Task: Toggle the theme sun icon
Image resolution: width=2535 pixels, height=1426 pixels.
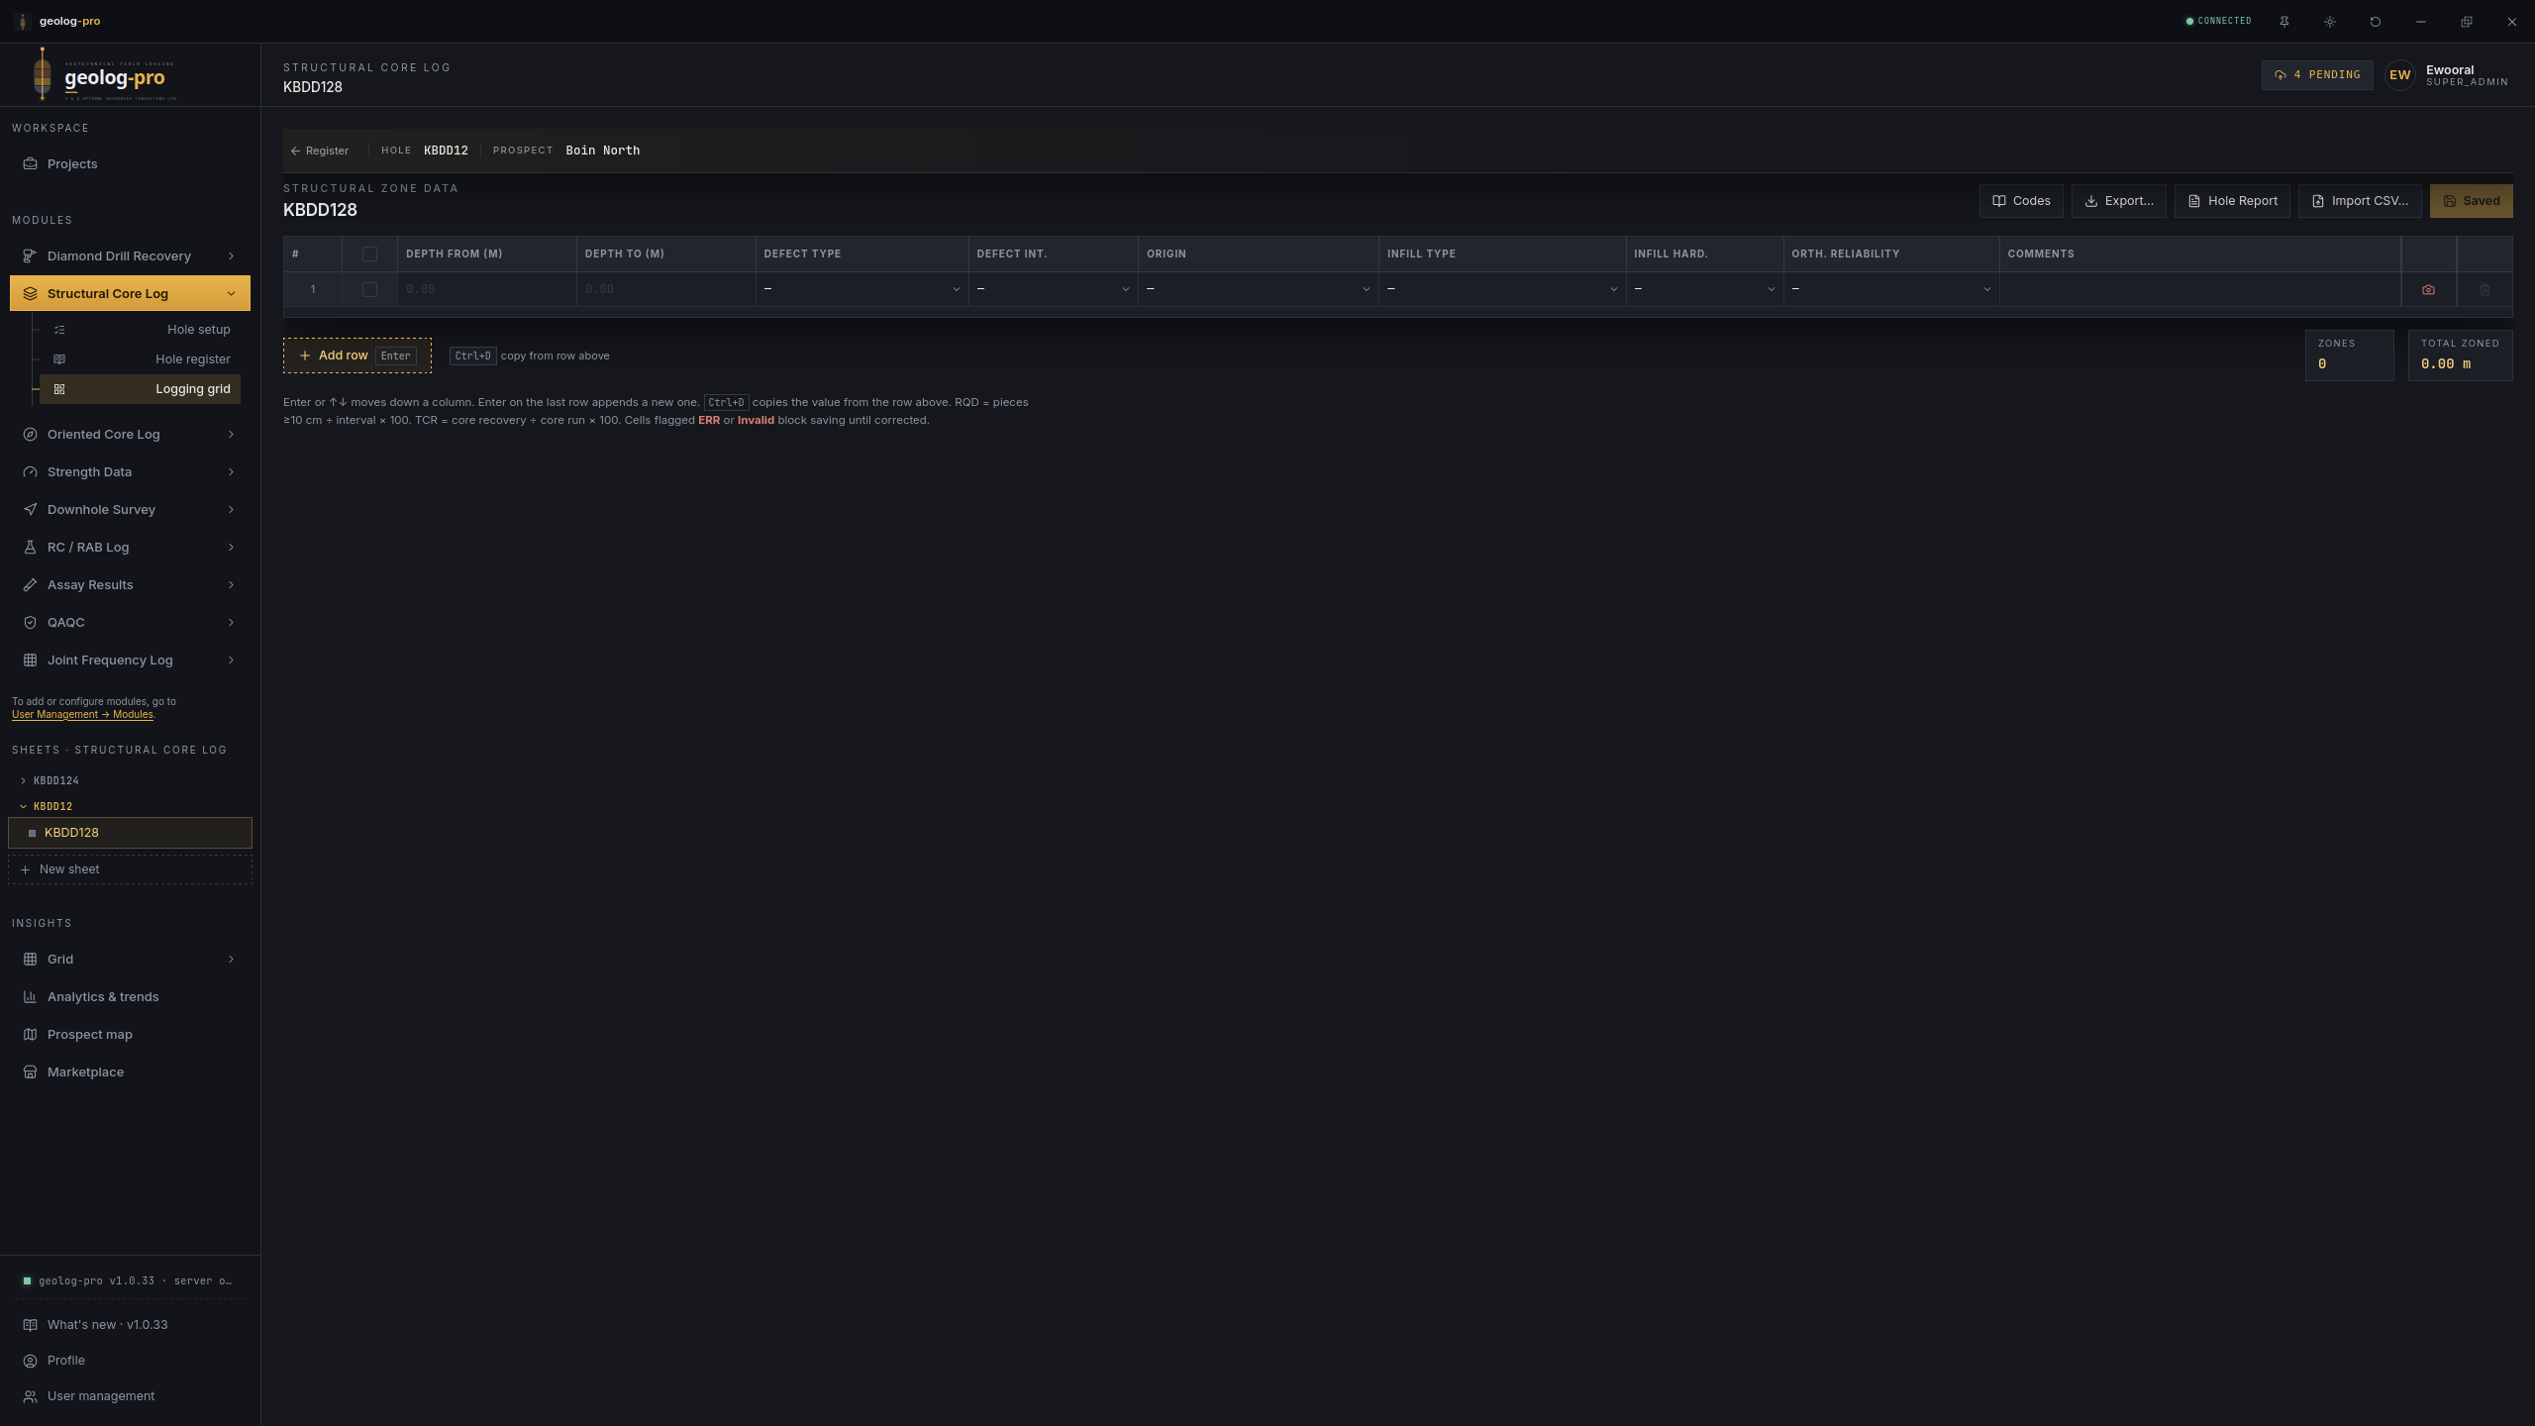Action: tap(2330, 21)
